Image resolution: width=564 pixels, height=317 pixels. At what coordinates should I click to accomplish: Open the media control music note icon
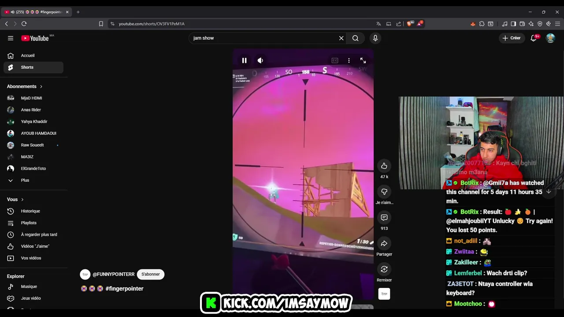coord(505,24)
